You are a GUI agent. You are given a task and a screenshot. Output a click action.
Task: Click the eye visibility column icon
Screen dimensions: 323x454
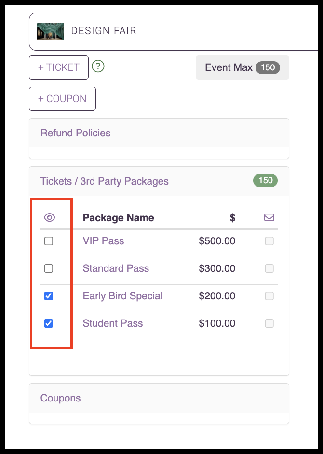coord(49,217)
